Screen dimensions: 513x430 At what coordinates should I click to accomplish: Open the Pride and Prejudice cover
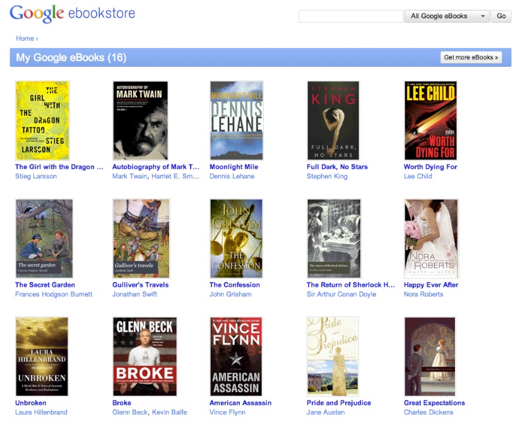pos(333,356)
